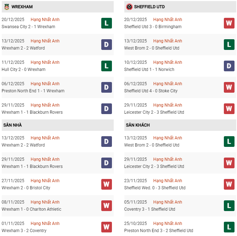The image size is (237, 236).
Task: Click the W badge for Wrexham 3-2 Coventry
Action: (x=106, y=227)
